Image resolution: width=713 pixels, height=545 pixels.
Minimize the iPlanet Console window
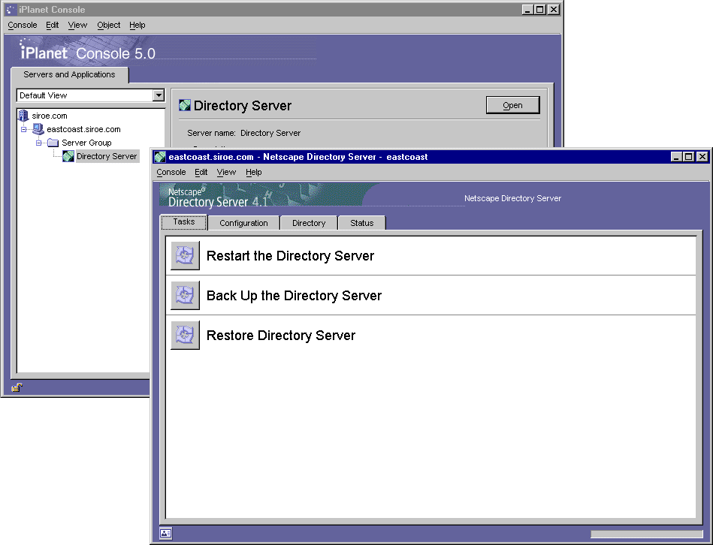(x=527, y=10)
